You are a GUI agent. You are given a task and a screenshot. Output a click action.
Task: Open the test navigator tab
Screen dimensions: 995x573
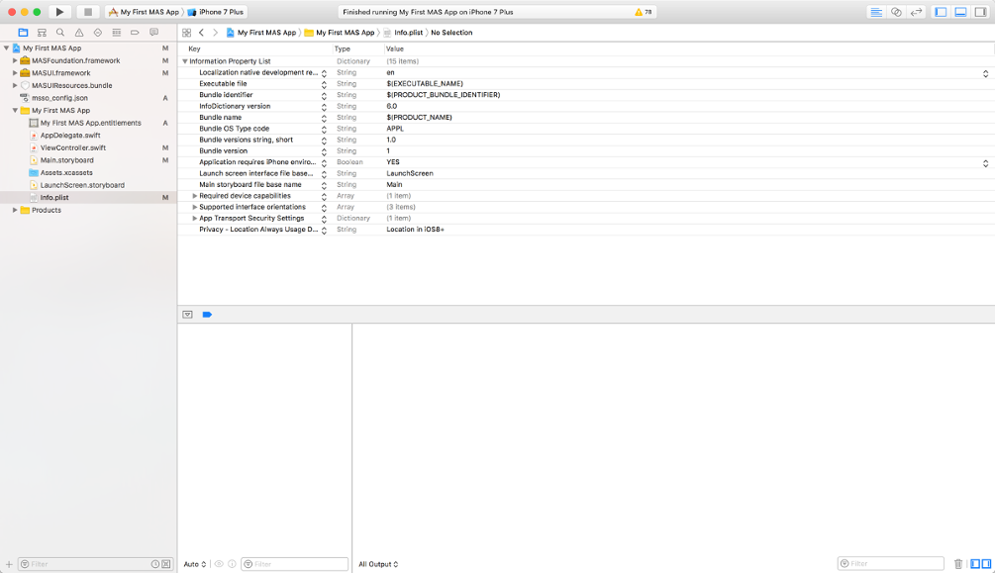point(98,33)
